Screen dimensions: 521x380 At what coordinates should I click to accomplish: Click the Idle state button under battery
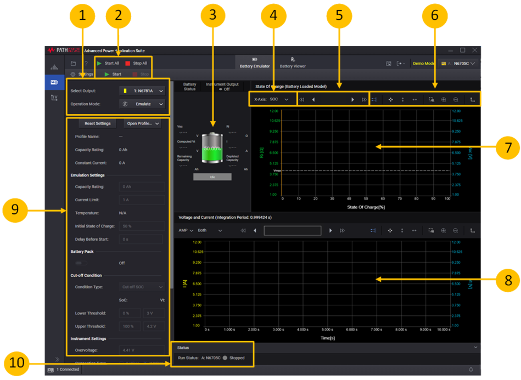click(x=212, y=177)
